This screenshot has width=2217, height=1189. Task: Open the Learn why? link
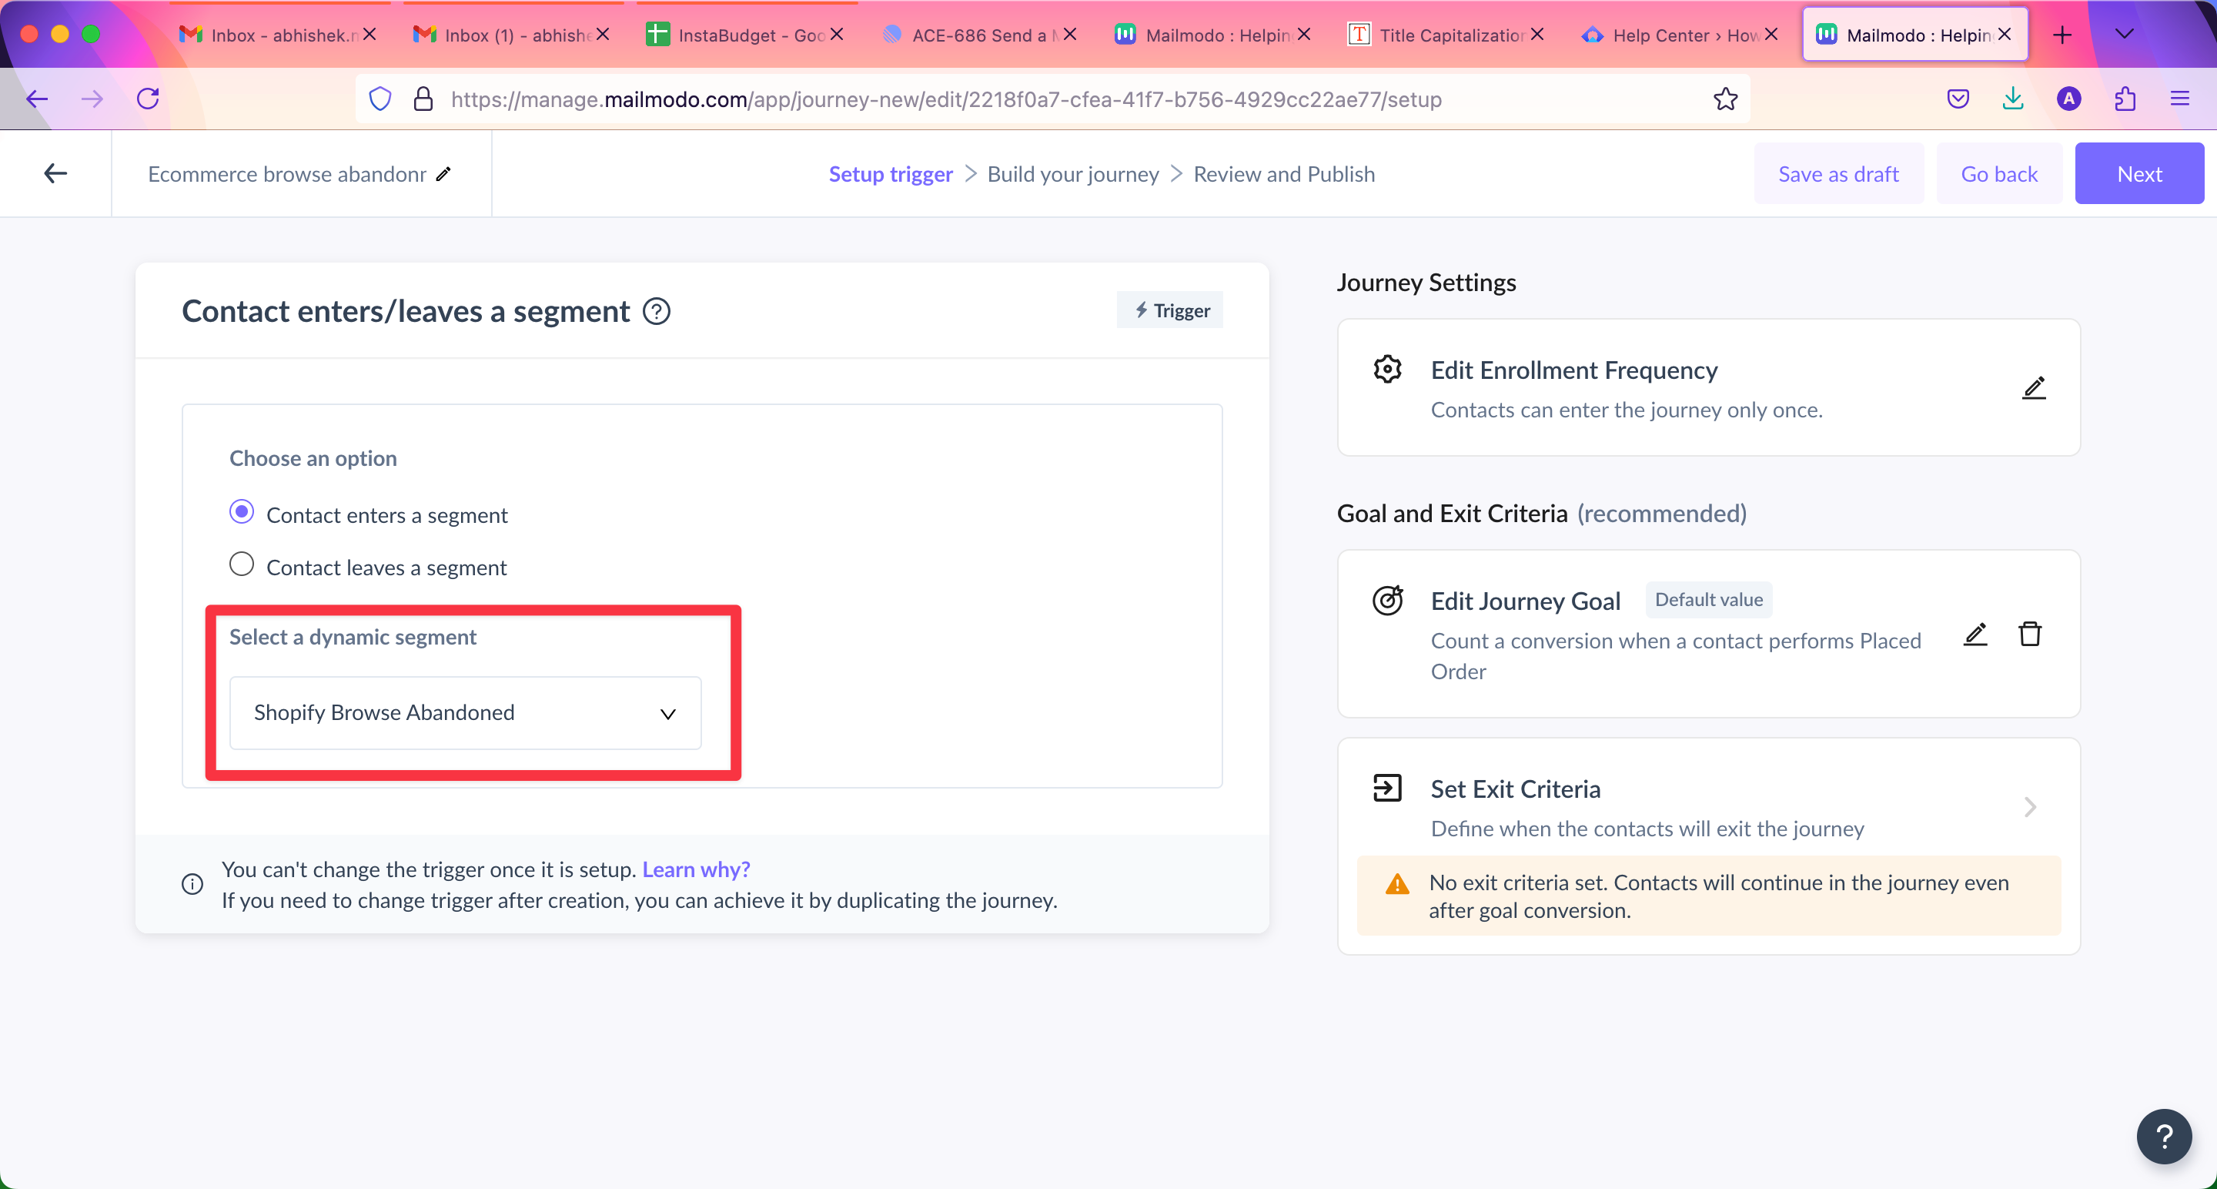[695, 869]
